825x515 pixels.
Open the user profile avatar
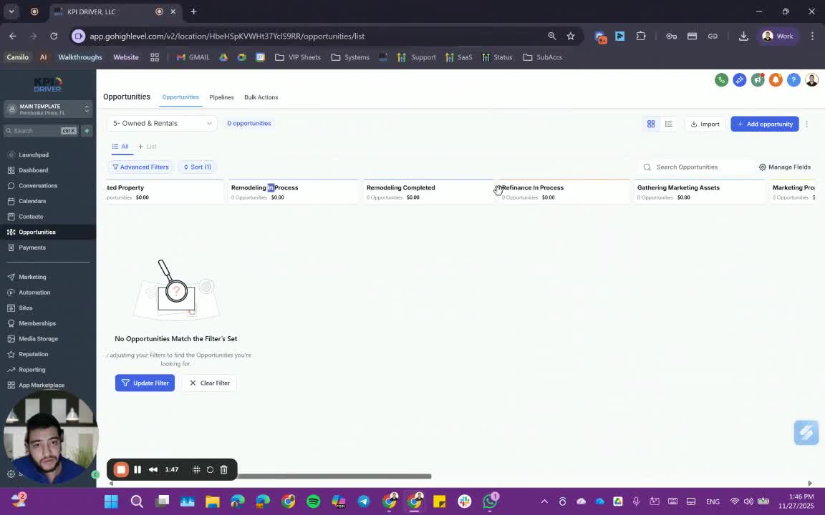[812, 80]
